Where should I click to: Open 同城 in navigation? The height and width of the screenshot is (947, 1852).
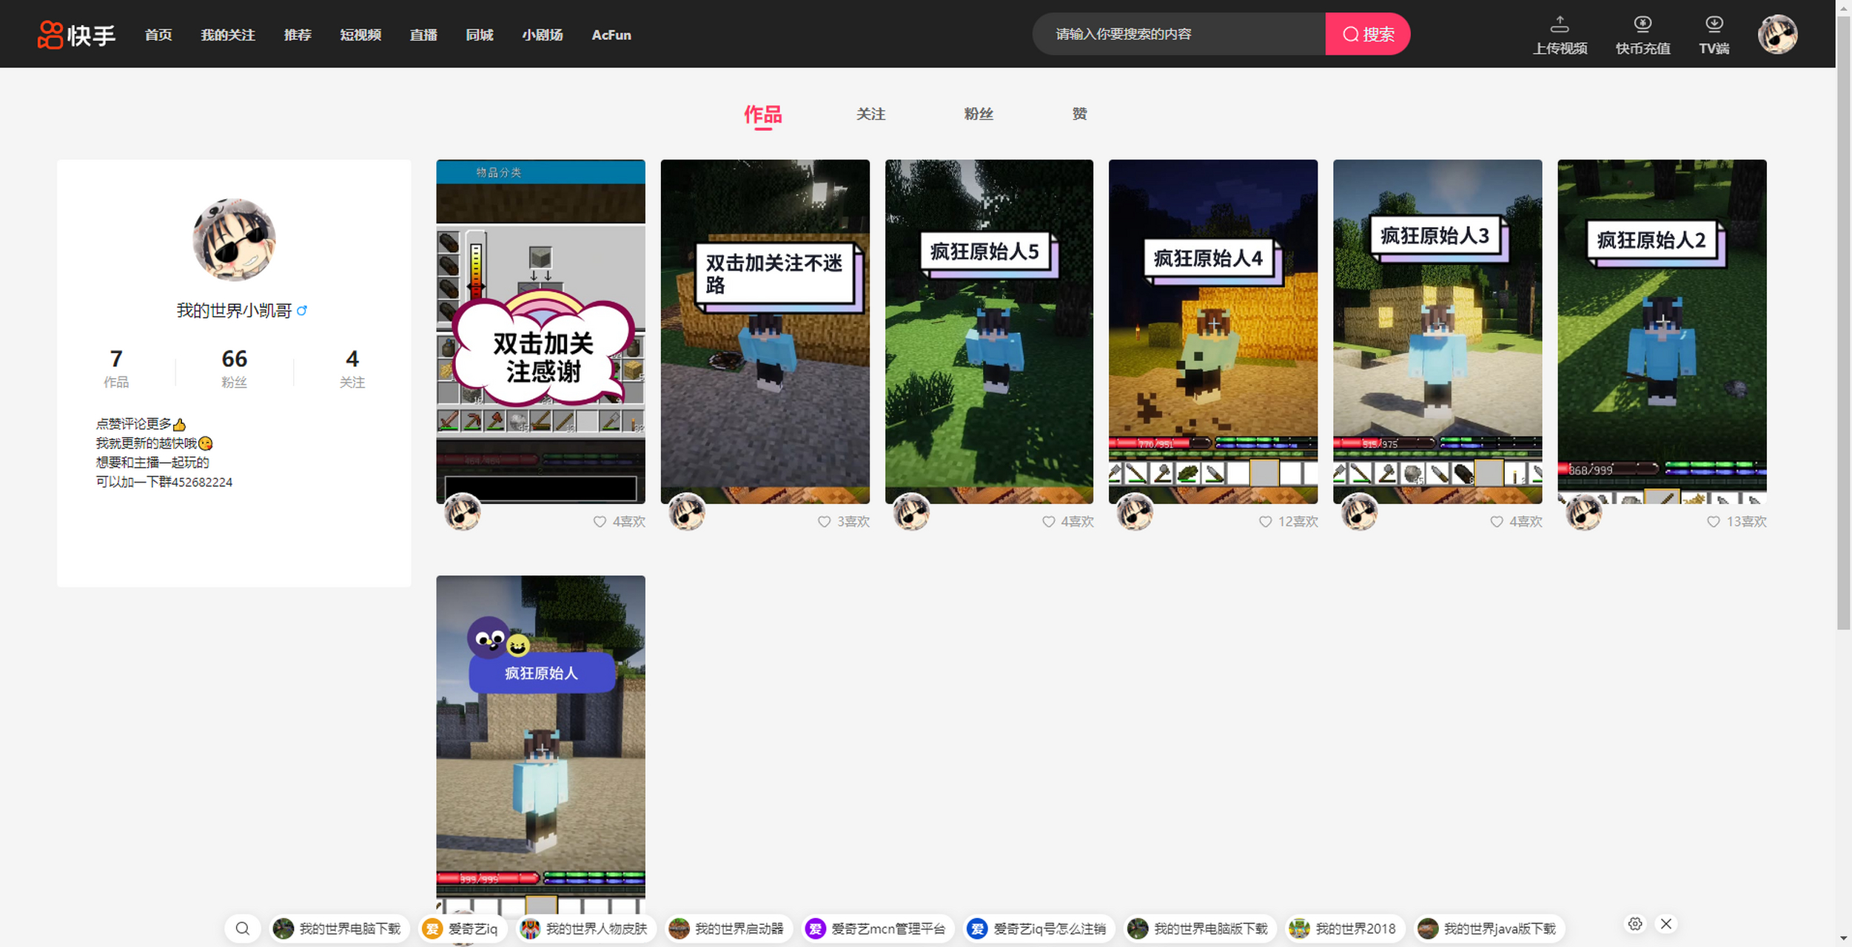pyautogui.click(x=480, y=35)
